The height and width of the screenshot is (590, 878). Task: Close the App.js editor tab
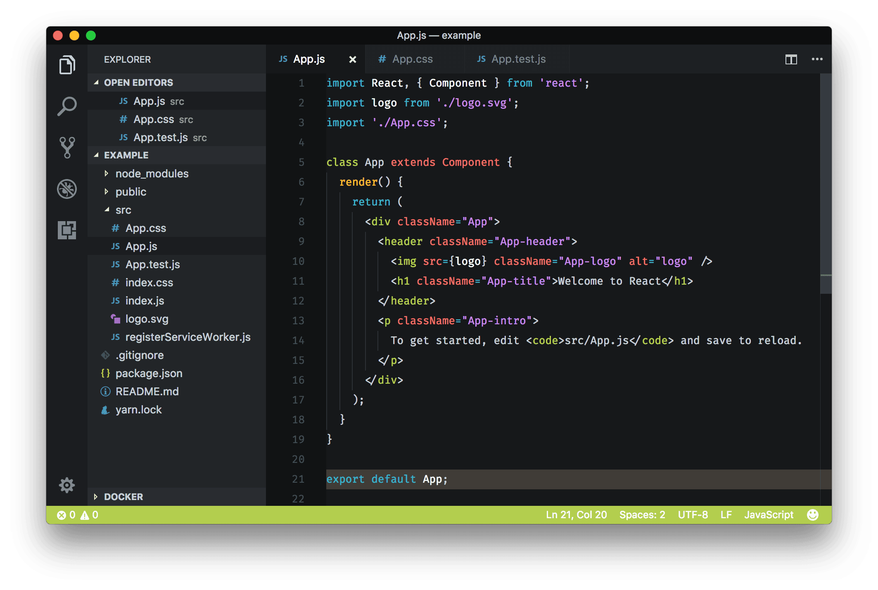(x=353, y=59)
